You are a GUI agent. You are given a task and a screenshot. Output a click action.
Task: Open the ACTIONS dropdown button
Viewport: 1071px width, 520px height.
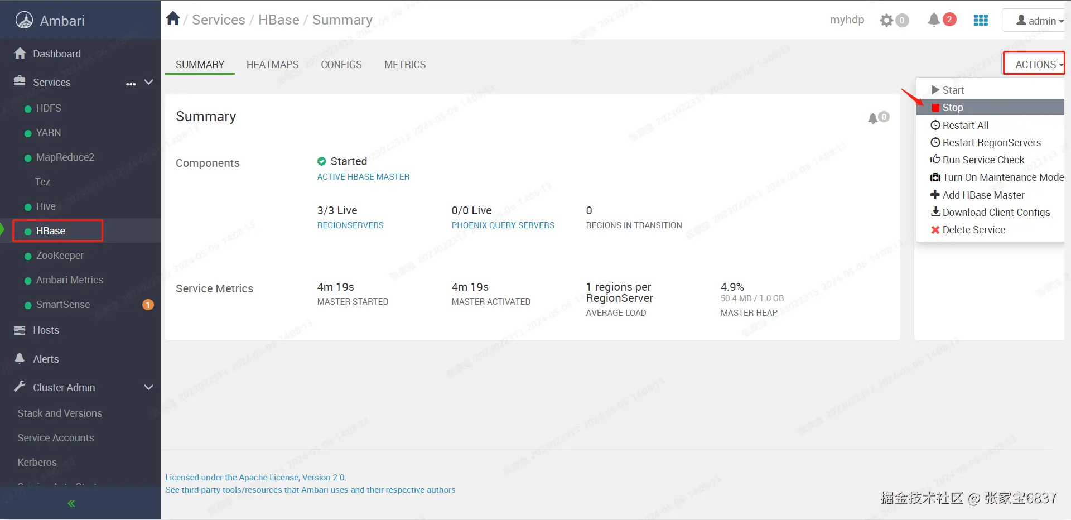point(1035,64)
